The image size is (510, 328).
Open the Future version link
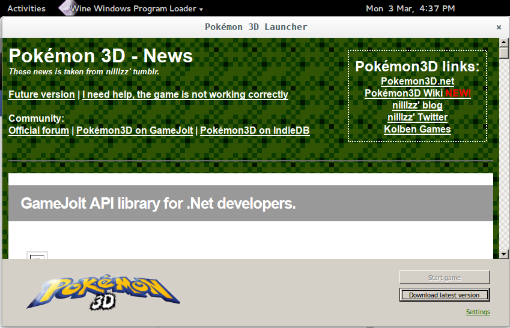41,95
